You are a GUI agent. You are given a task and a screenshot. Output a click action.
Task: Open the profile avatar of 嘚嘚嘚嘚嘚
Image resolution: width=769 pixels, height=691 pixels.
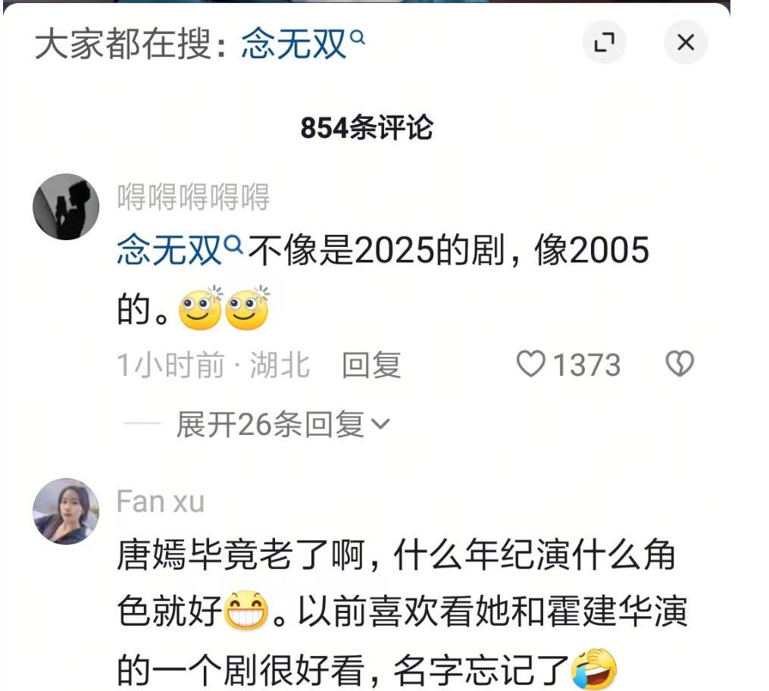[x=66, y=206]
